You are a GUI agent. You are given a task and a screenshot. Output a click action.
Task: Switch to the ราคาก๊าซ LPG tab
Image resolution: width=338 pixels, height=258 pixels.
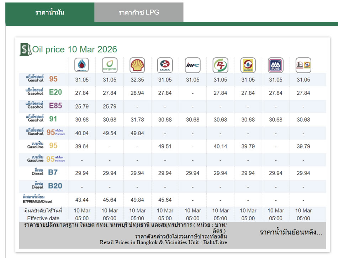pos(139,12)
